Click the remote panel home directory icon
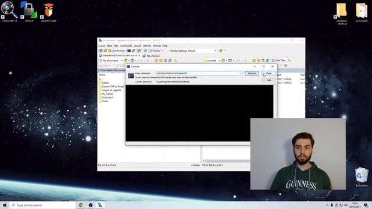 (x=263, y=60)
